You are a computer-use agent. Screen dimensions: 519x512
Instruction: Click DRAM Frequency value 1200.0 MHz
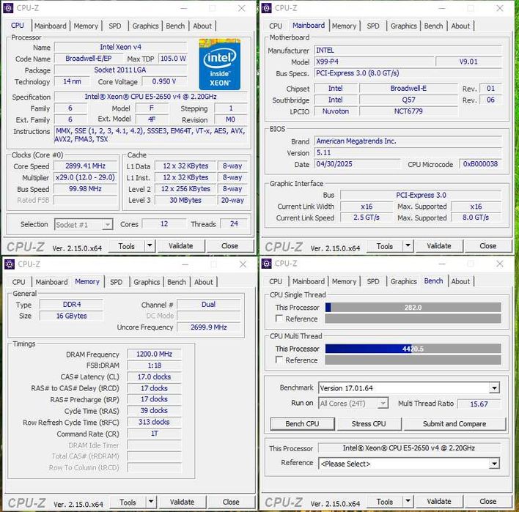click(154, 354)
